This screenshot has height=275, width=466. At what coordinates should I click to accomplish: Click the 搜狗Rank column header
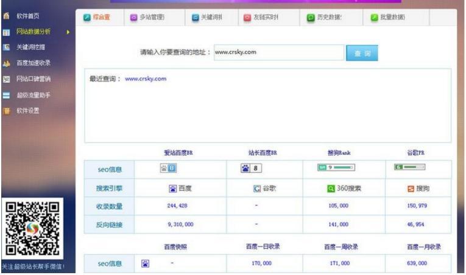point(339,153)
